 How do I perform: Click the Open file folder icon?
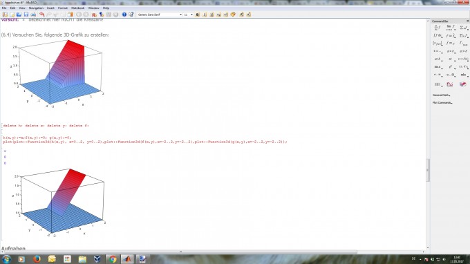[x=19, y=15]
